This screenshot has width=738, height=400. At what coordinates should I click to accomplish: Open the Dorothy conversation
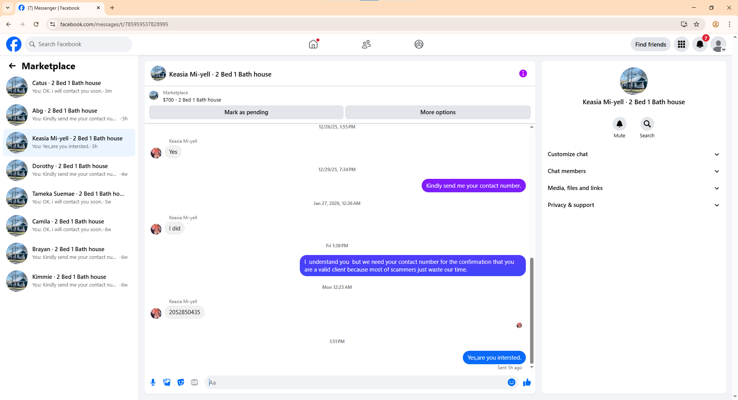point(69,170)
